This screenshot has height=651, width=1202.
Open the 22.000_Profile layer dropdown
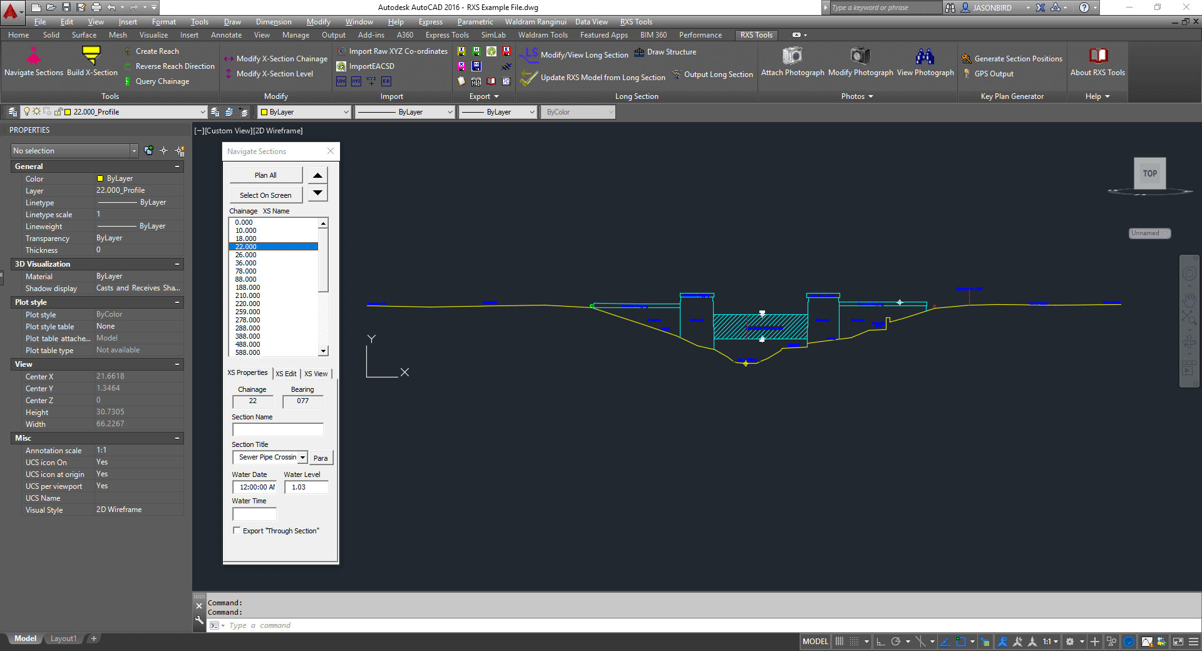coord(202,112)
